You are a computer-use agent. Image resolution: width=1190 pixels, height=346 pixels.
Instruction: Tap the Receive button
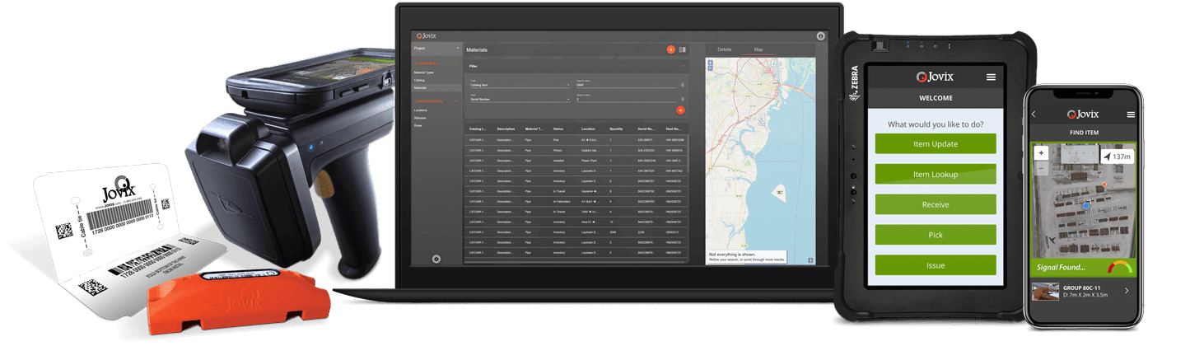(935, 204)
